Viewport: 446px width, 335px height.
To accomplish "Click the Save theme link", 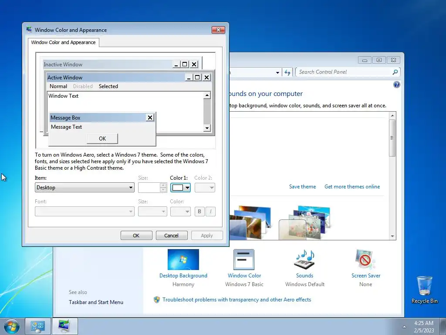I will coord(302,187).
